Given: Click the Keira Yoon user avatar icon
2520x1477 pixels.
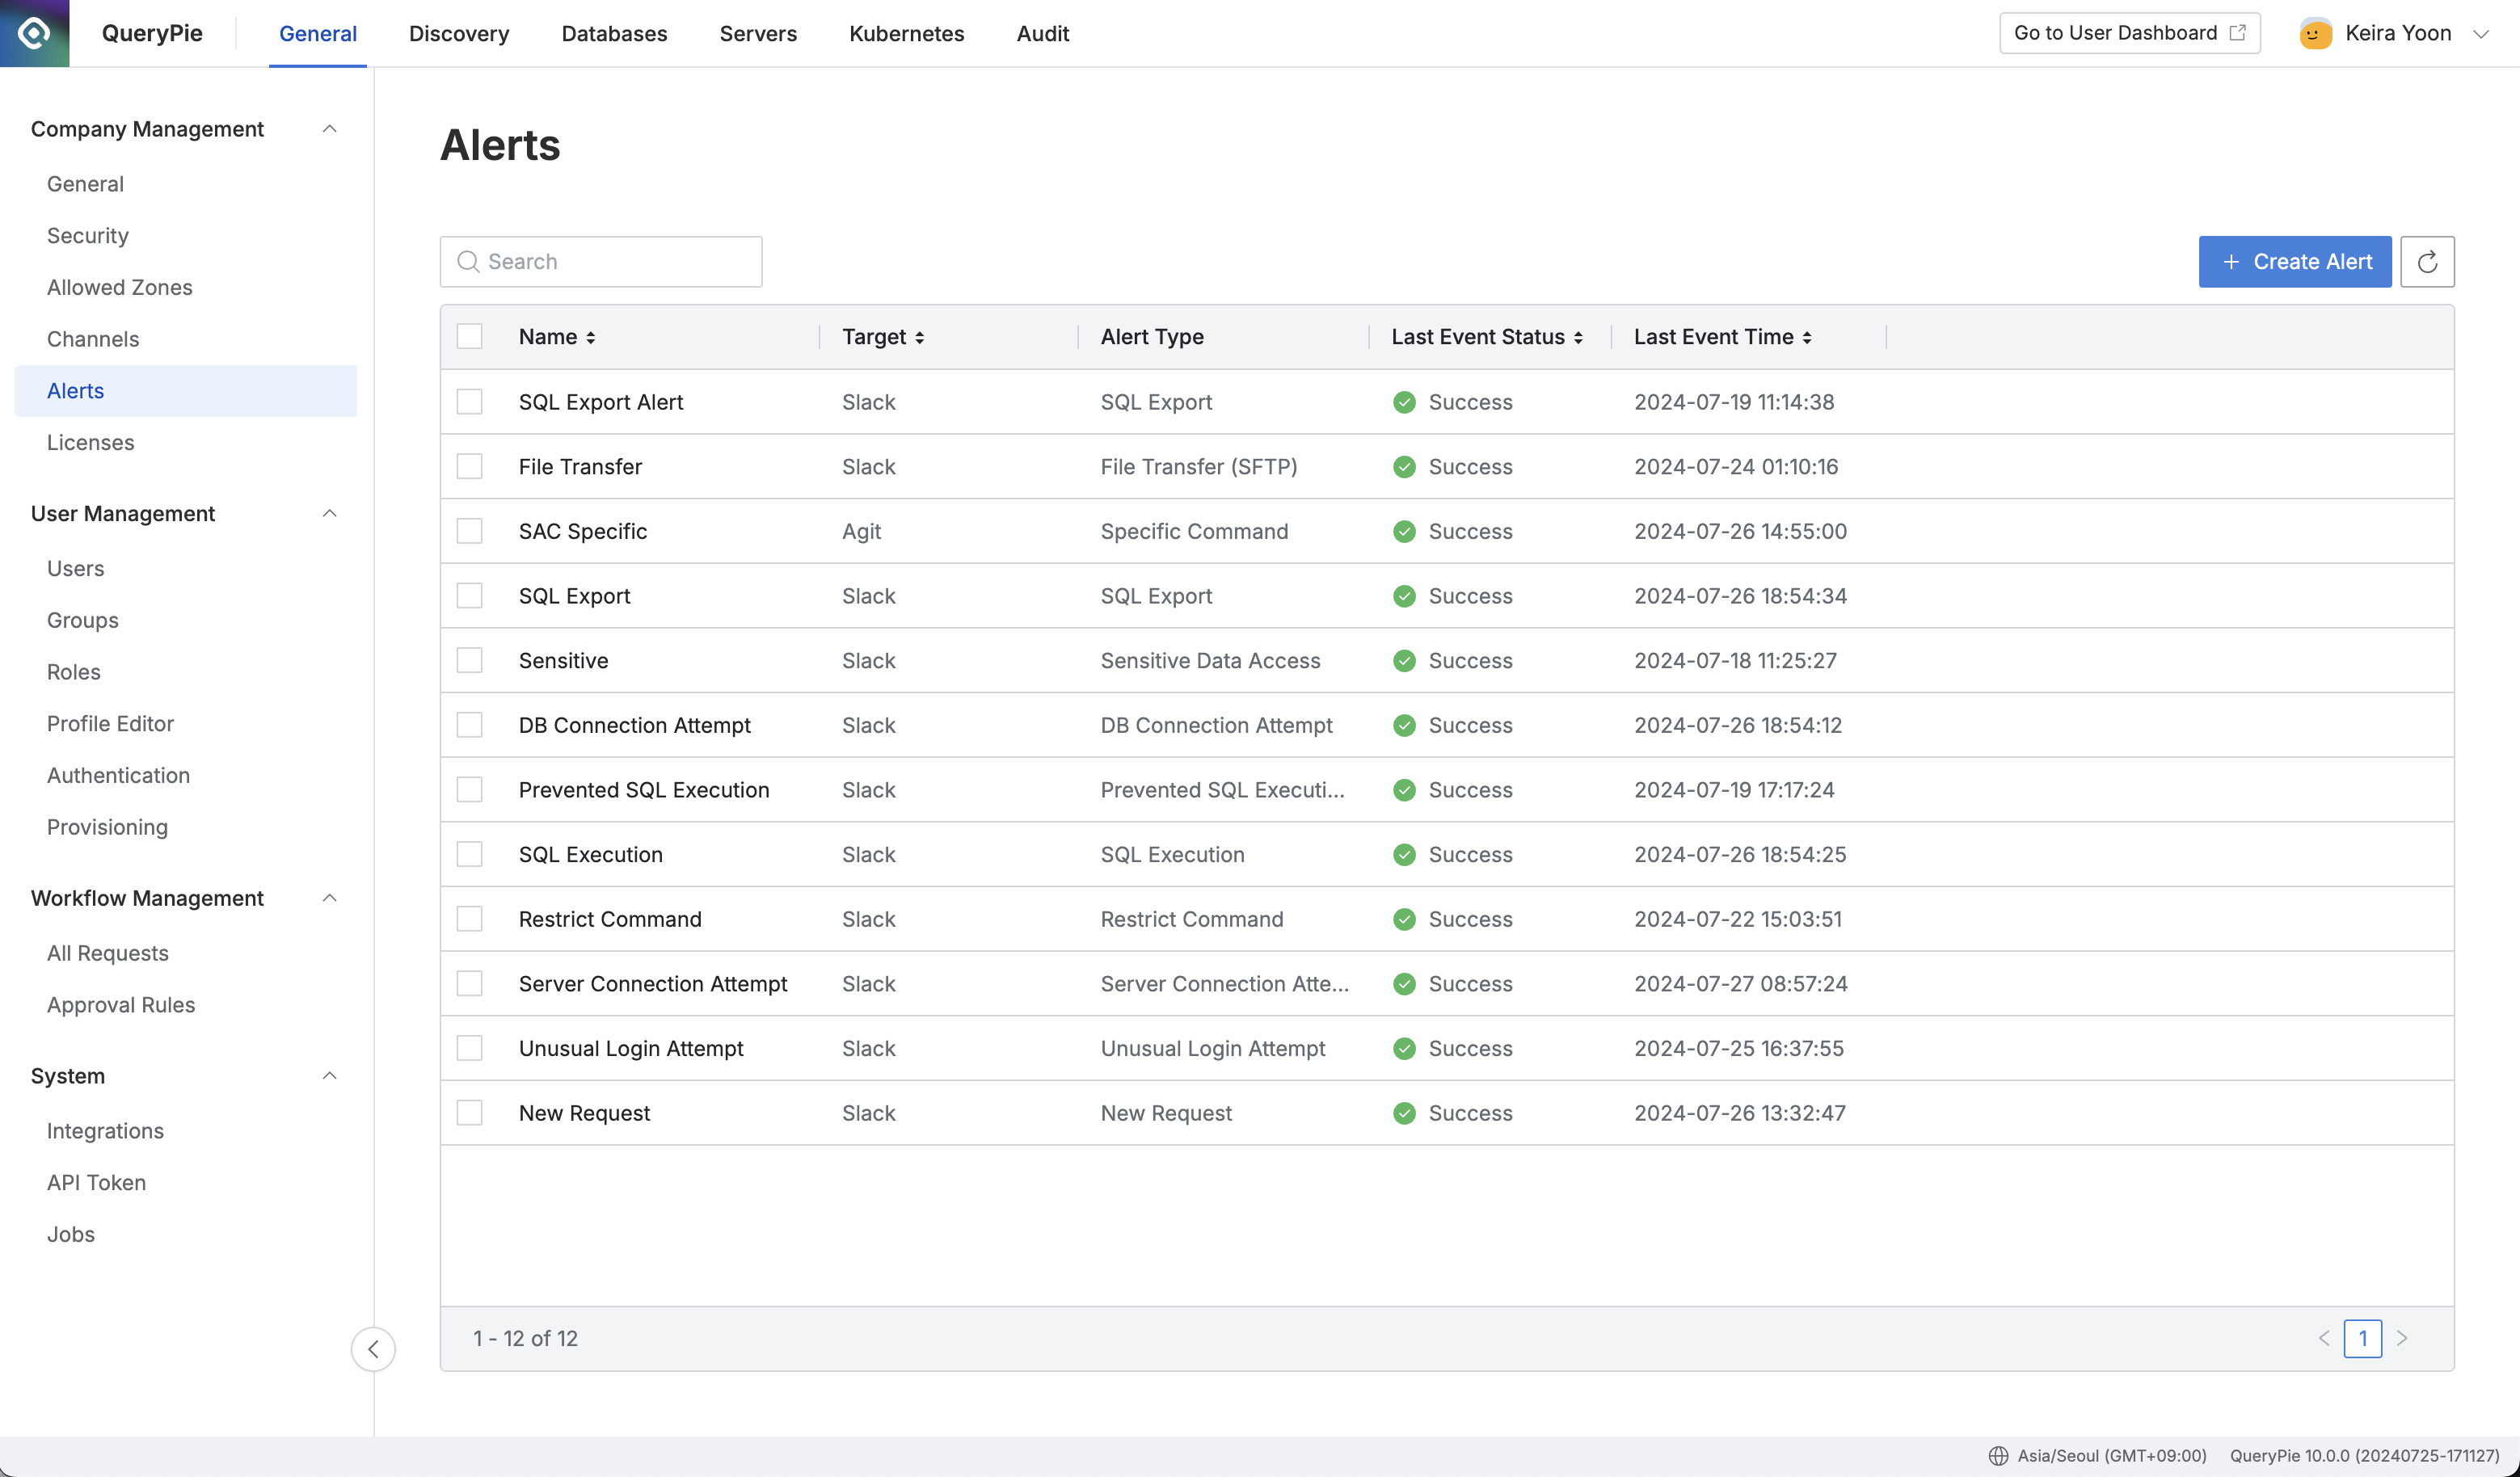Looking at the screenshot, I should click(2318, 33).
